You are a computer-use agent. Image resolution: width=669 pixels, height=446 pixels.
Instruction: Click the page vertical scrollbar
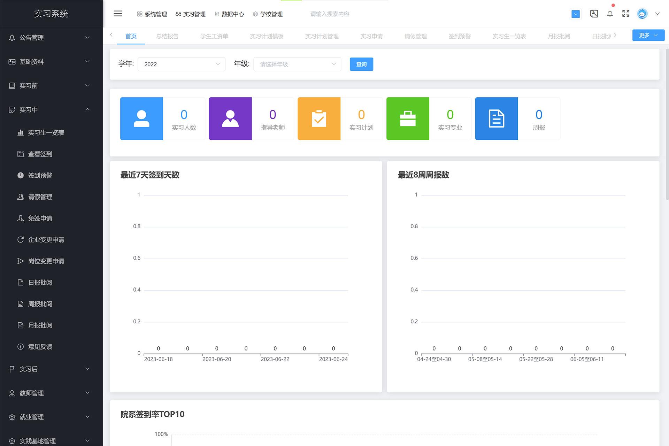667,124
